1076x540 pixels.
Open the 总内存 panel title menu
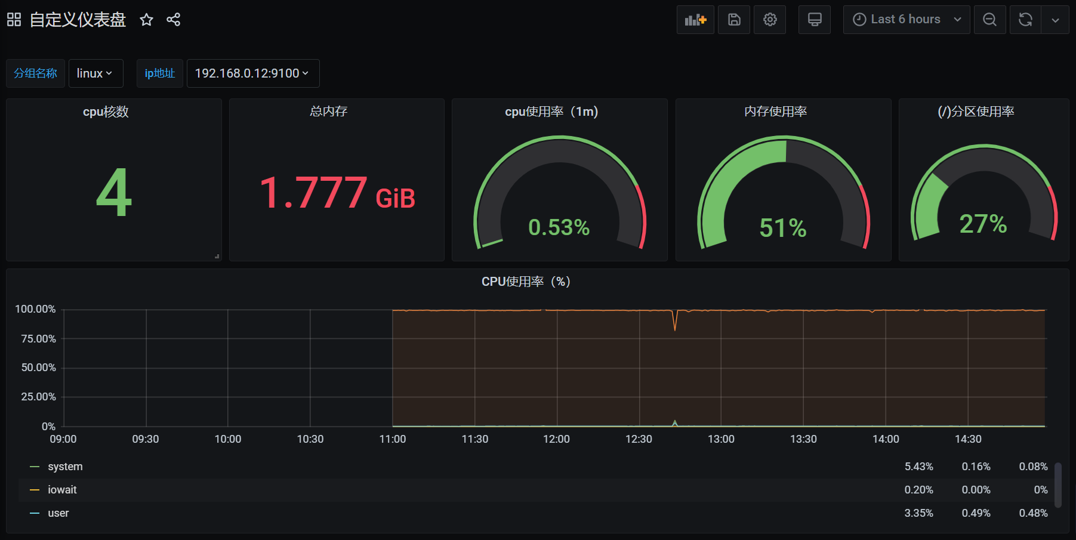coord(328,112)
